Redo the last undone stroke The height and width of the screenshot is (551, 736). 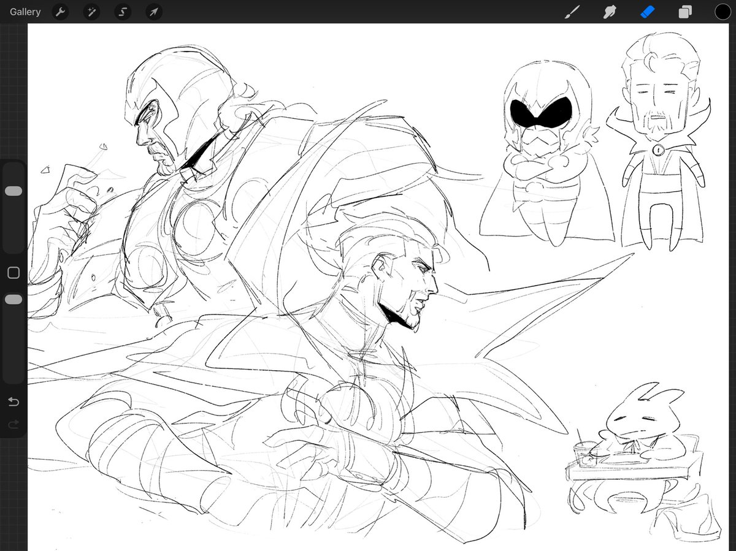pos(13,424)
